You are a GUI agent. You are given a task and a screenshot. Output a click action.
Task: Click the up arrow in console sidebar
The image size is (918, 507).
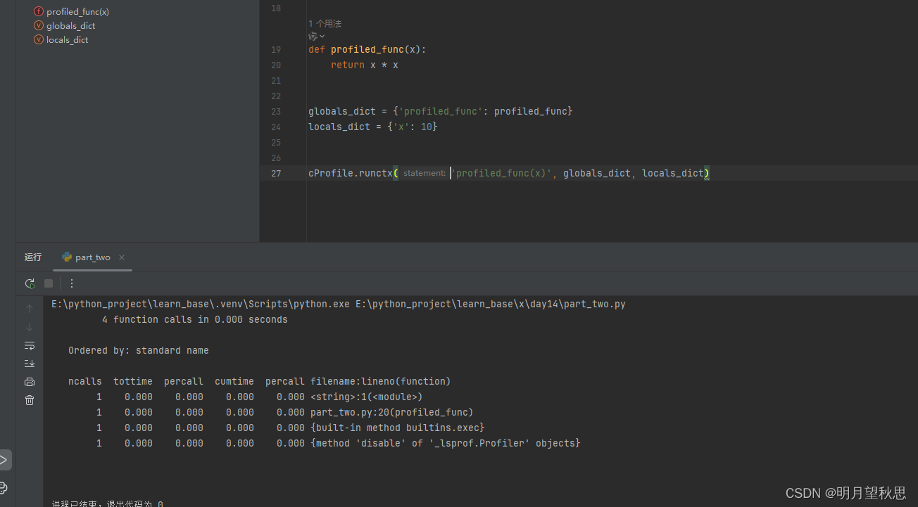click(30, 309)
